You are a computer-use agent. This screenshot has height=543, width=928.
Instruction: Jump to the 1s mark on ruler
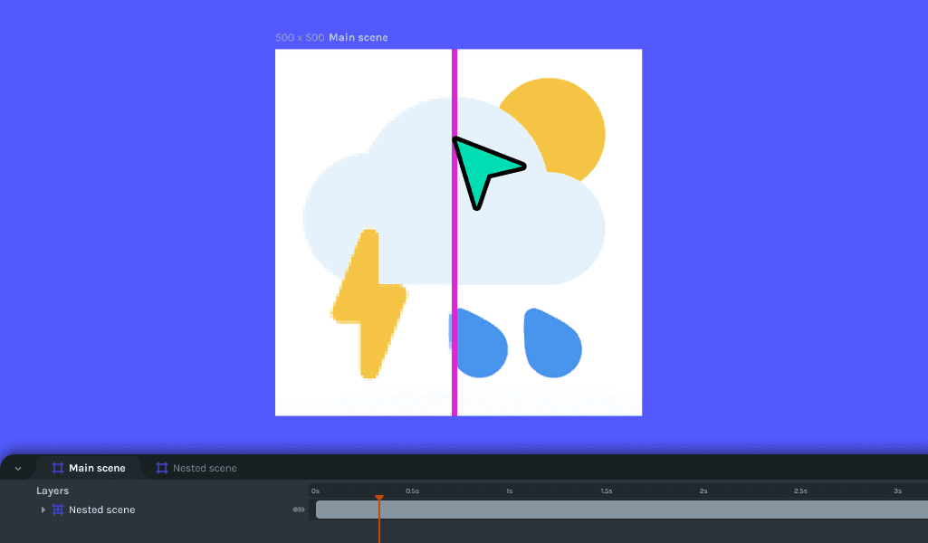pos(510,491)
